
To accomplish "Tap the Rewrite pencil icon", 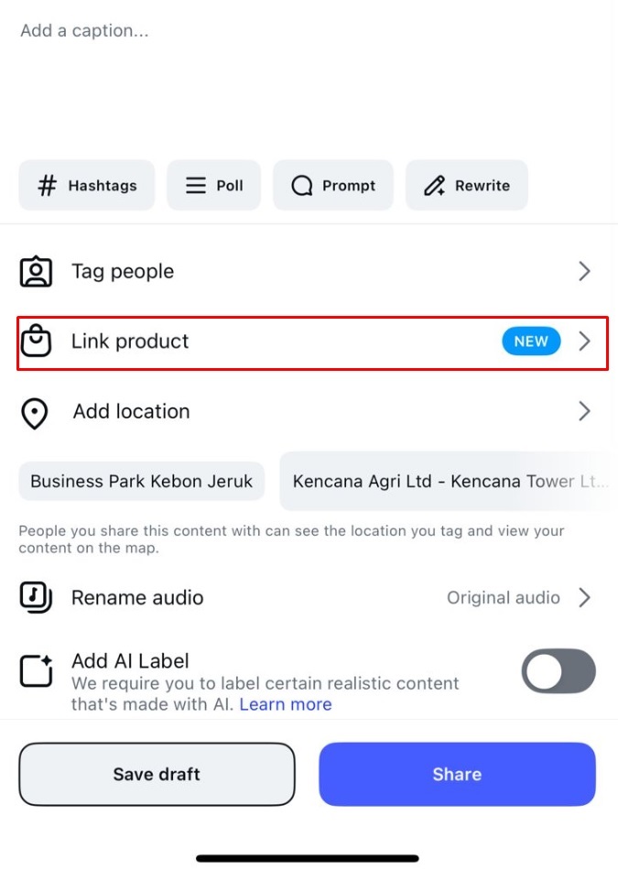I will pyautogui.click(x=434, y=186).
